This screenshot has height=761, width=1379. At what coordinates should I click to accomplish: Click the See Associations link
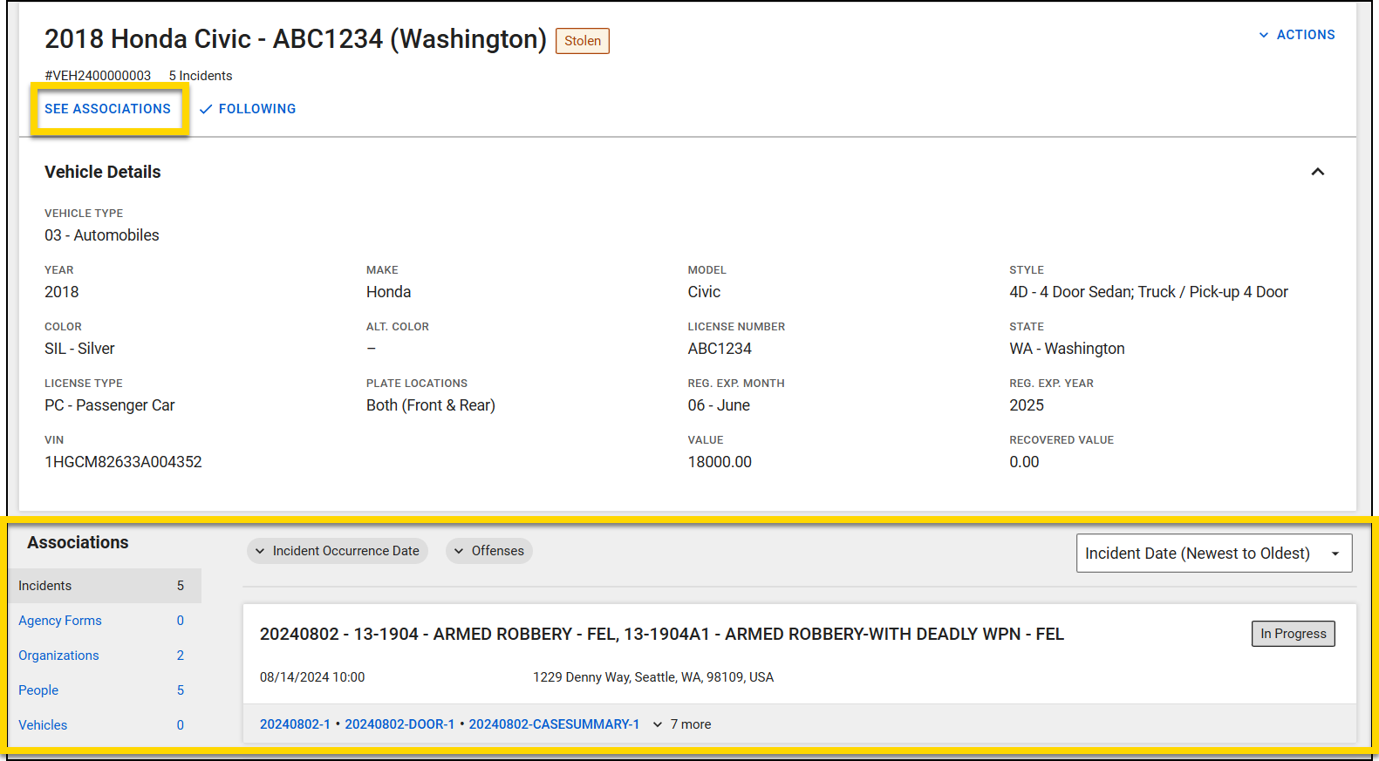click(107, 109)
